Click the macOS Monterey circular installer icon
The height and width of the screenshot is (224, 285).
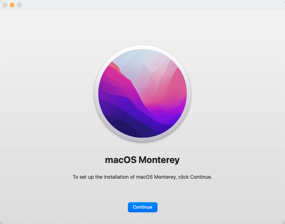(x=142, y=93)
